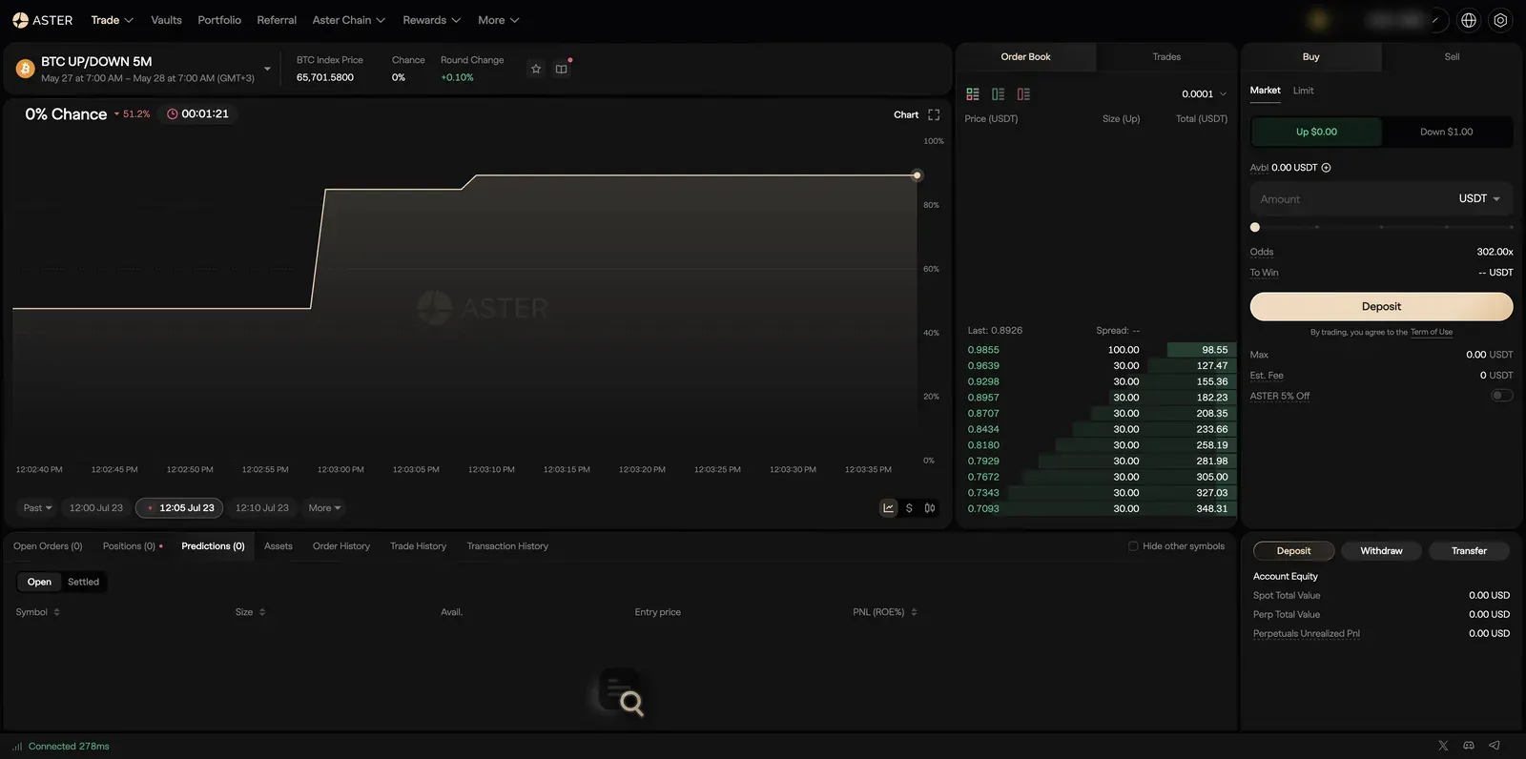Open the Term of Use link
The height and width of the screenshot is (759, 1526).
click(x=1432, y=332)
